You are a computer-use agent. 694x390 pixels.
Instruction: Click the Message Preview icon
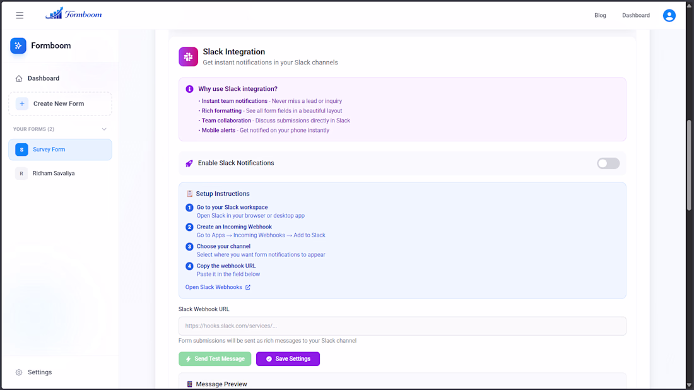pyautogui.click(x=189, y=384)
